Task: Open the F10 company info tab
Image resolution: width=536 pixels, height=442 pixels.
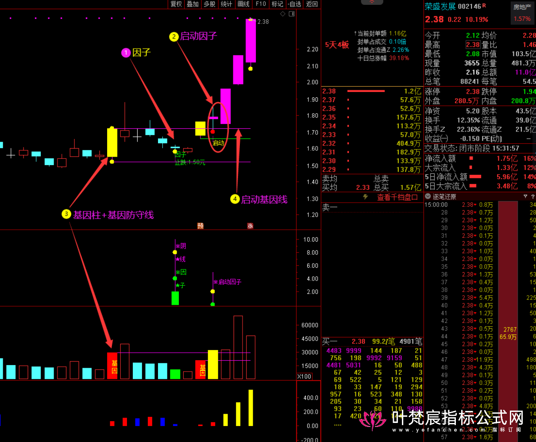Action: [x=261, y=4]
